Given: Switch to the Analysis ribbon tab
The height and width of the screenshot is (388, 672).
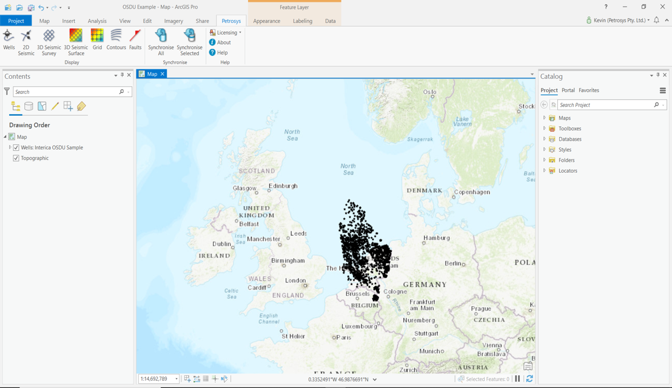Looking at the screenshot, I should click(x=97, y=21).
